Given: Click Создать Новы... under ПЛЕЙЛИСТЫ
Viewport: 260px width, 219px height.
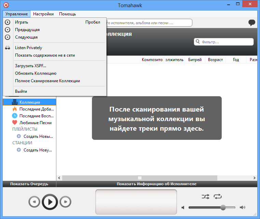Looking at the screenshot, I should 38,136.
